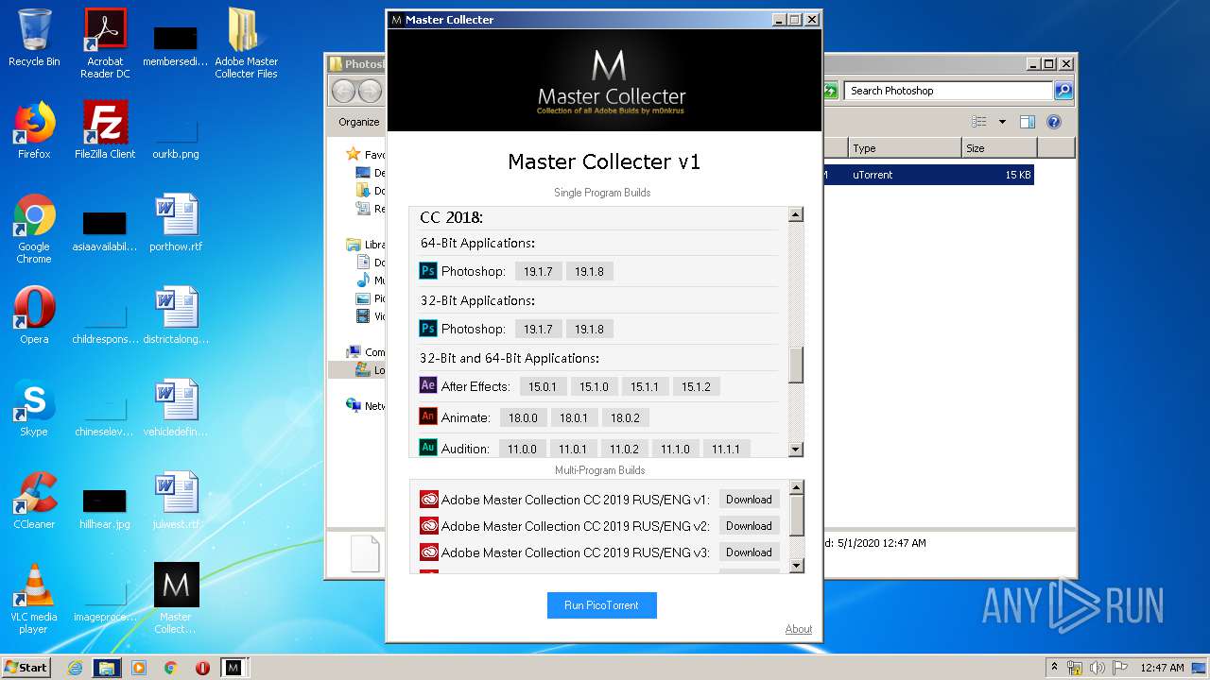This screenshot has height=680, width=1210.
Task: Select After Effects version 15.0.1
Action: (x=543, y=386)
